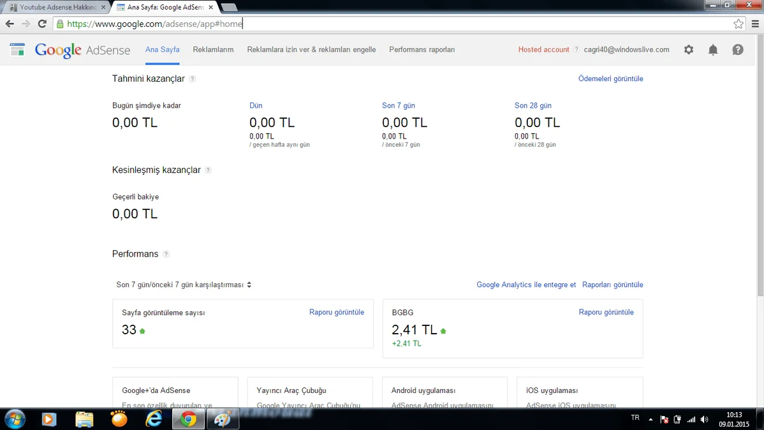The height and width of the screenshot is (430, 764).
Task: Open the Chrome menu icon
Action: tap(754, 24)
